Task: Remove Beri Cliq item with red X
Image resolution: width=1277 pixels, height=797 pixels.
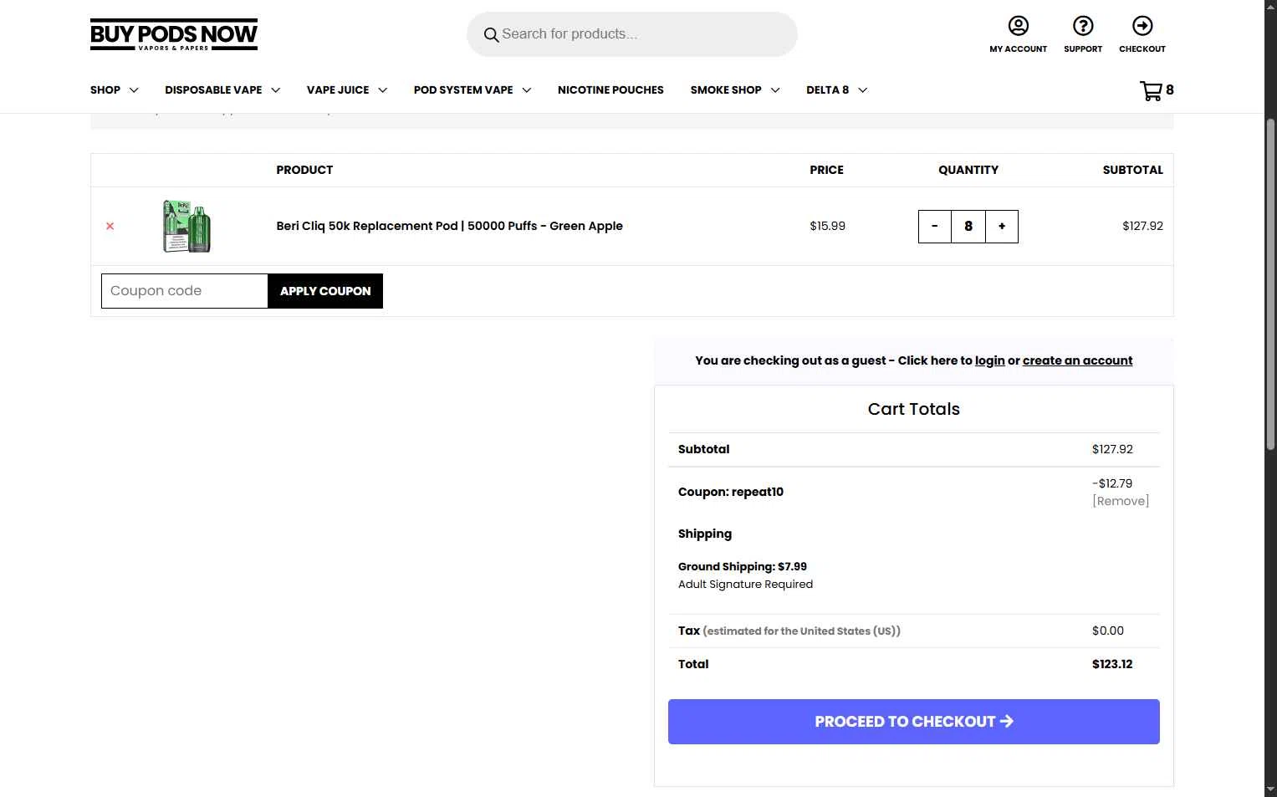Action: (x=110, y=227)
